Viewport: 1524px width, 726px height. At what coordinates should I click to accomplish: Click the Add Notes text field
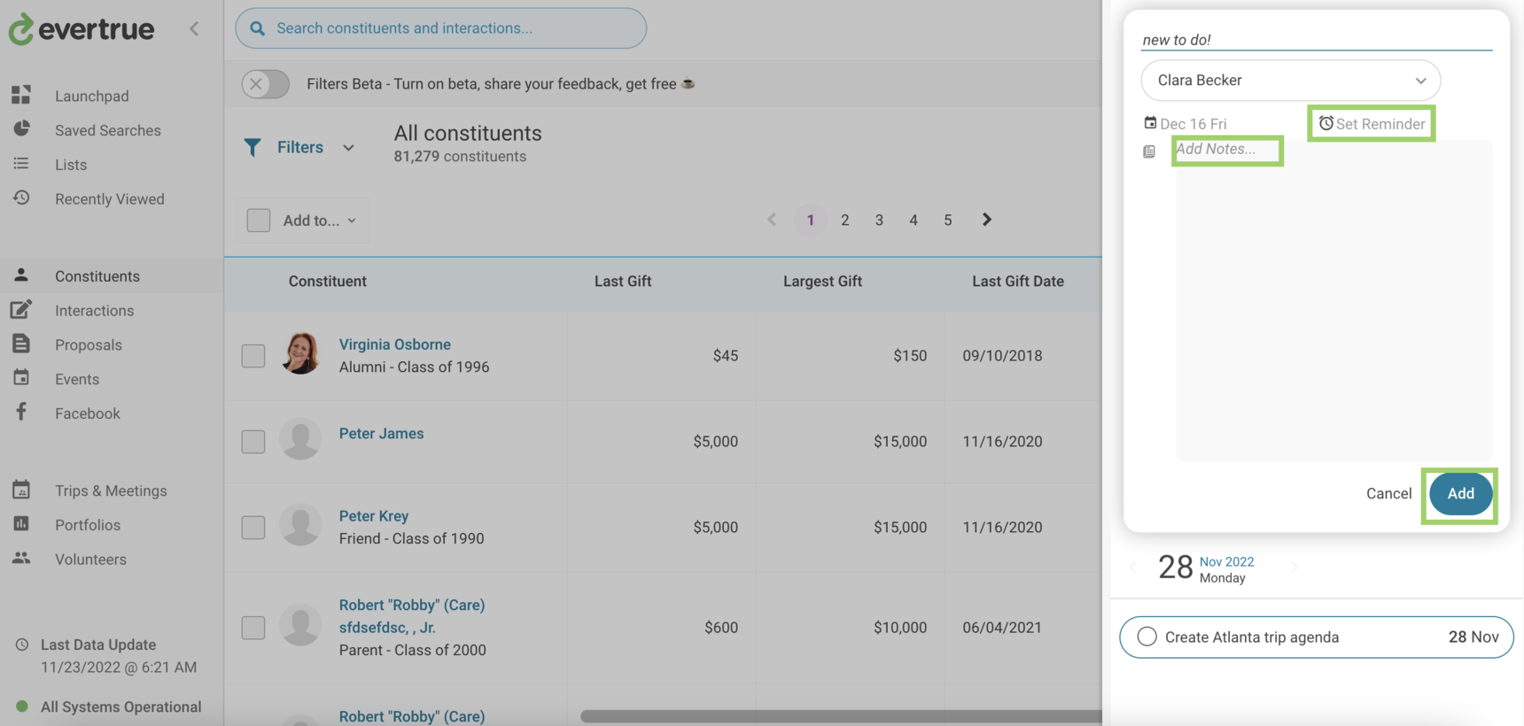click(x=1226, y=150)
